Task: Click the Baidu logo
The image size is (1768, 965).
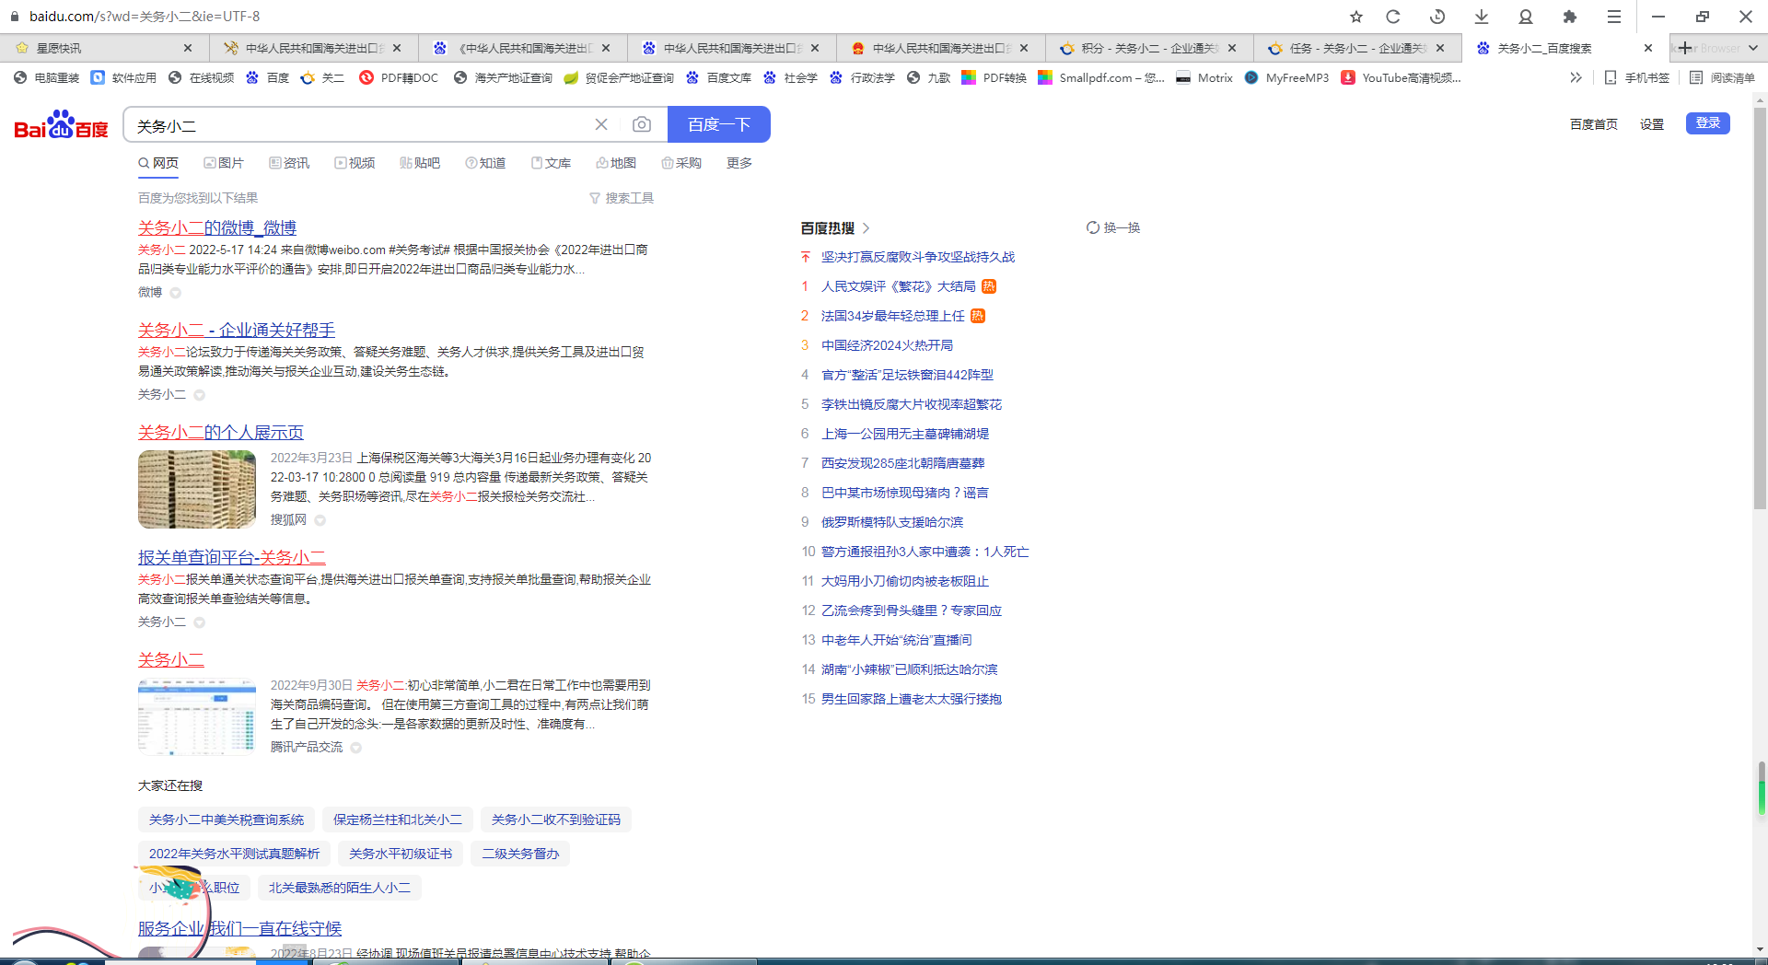Action: pos(62,124)
